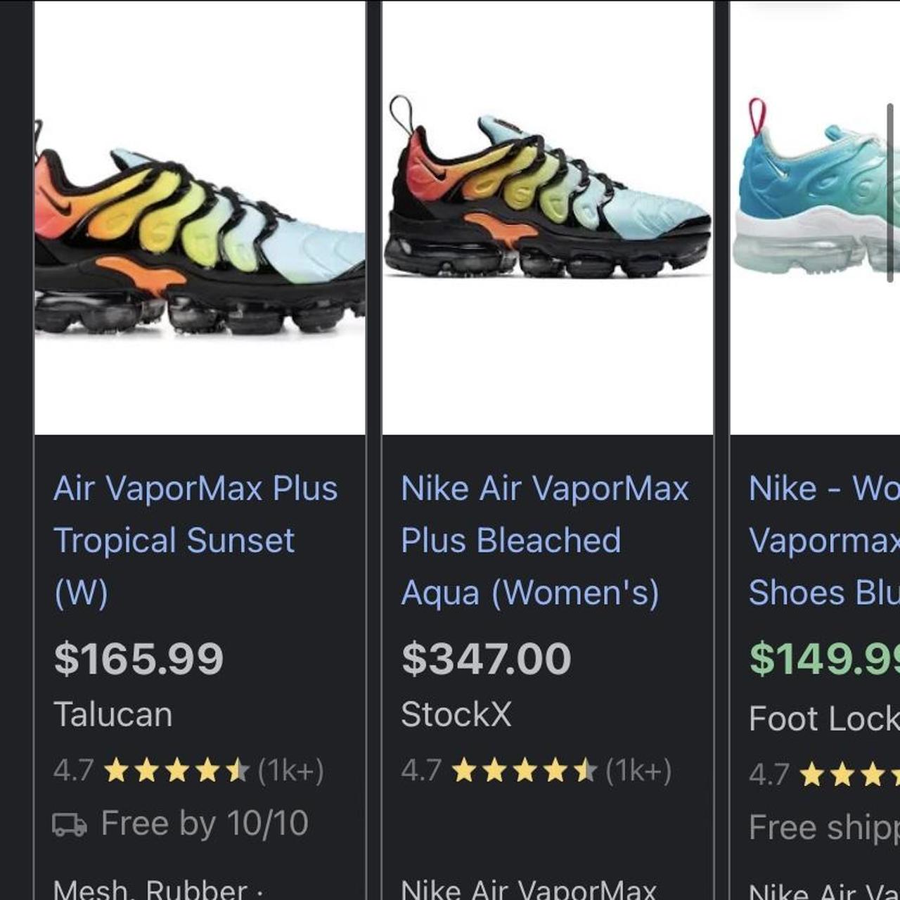
Task: Click the delivery truck icon
Action: pyautogui.click(x=70, y=824)
